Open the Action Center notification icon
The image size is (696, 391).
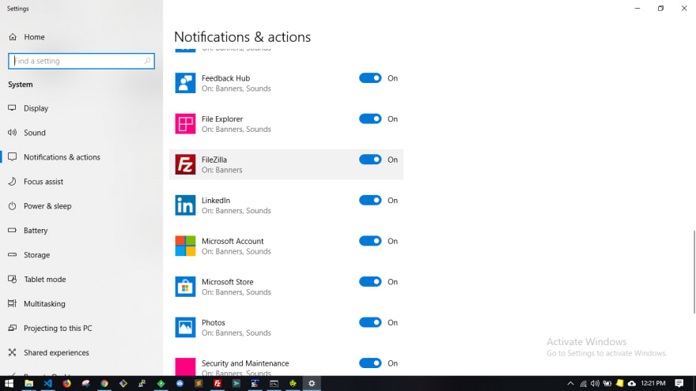[x=679, y=383]
